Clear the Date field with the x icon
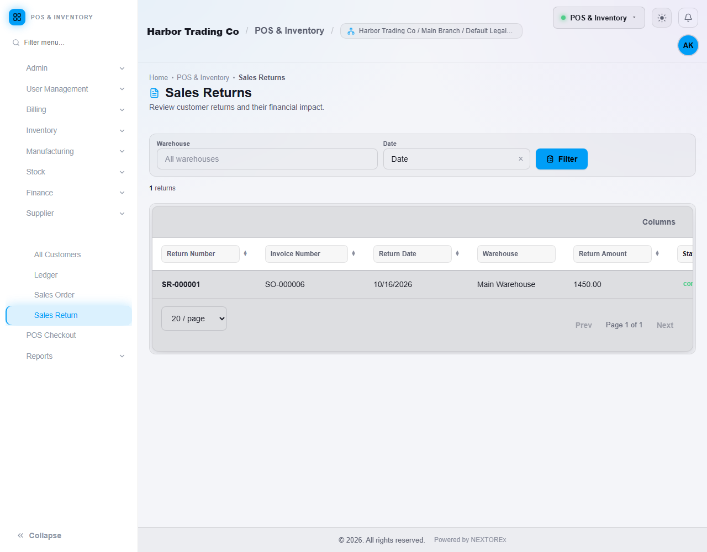This screenshot has width=707, height=552. [x=520, y=159]
